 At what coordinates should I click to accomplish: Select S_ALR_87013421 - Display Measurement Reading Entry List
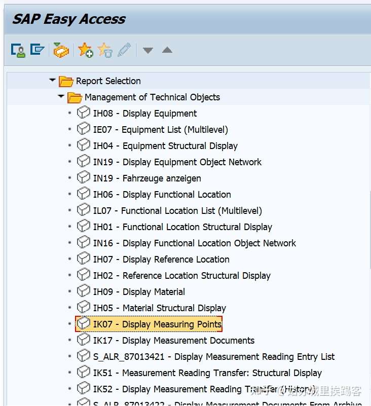point(214,357)
